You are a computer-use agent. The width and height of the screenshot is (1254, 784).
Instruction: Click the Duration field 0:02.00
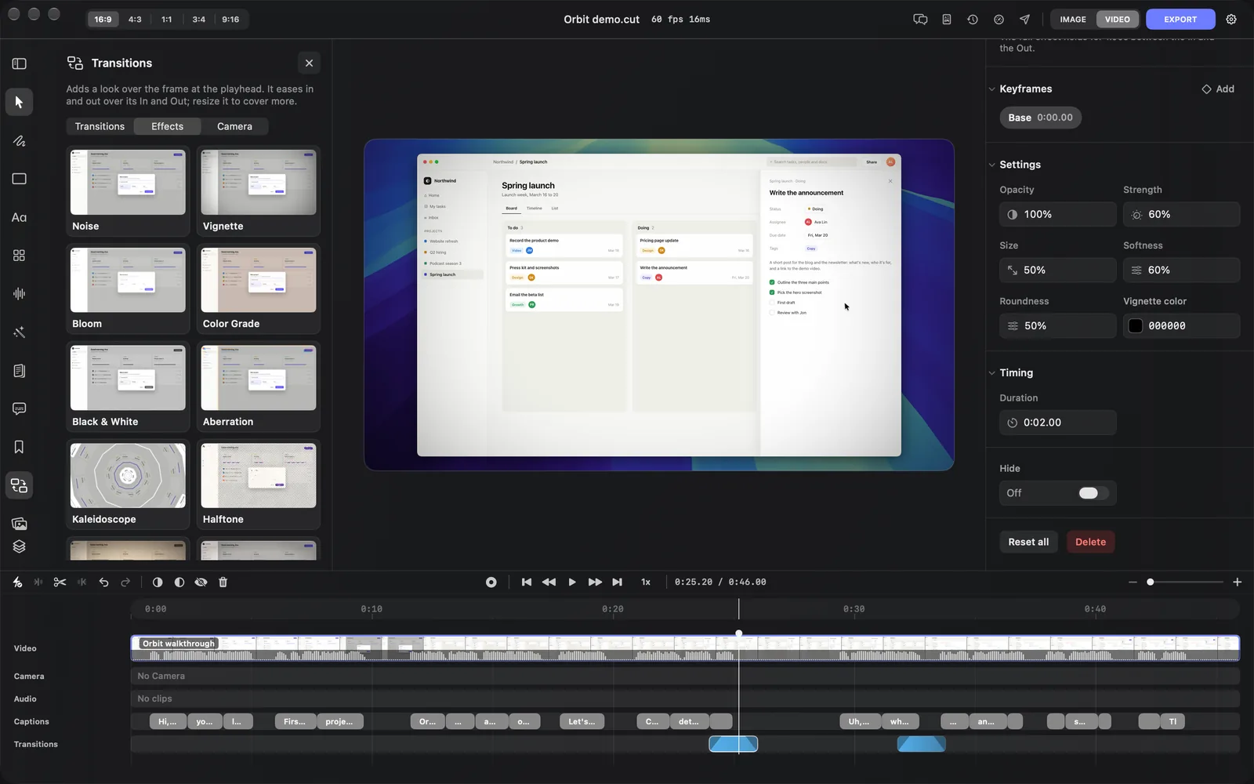[1057, 423]
